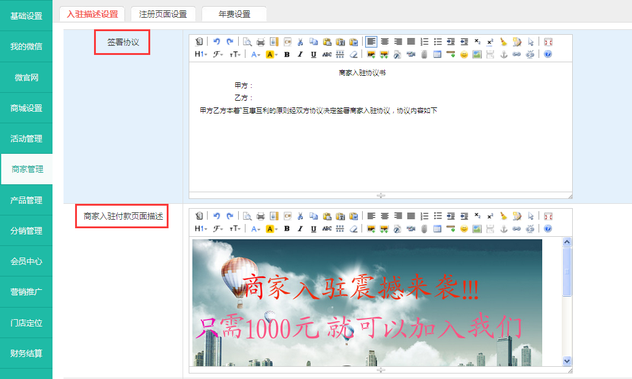Insert emoticon in the 签署协议 editor
This screenshot has width=632, height=379.
pos(464,55)
